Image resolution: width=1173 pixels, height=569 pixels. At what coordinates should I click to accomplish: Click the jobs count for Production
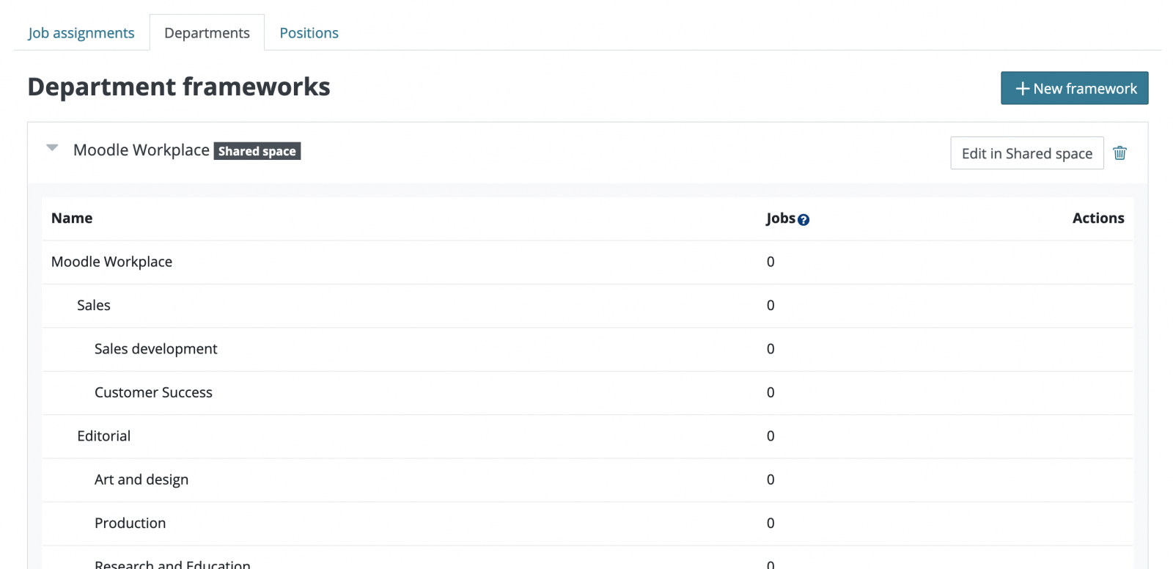coord(771,523)
